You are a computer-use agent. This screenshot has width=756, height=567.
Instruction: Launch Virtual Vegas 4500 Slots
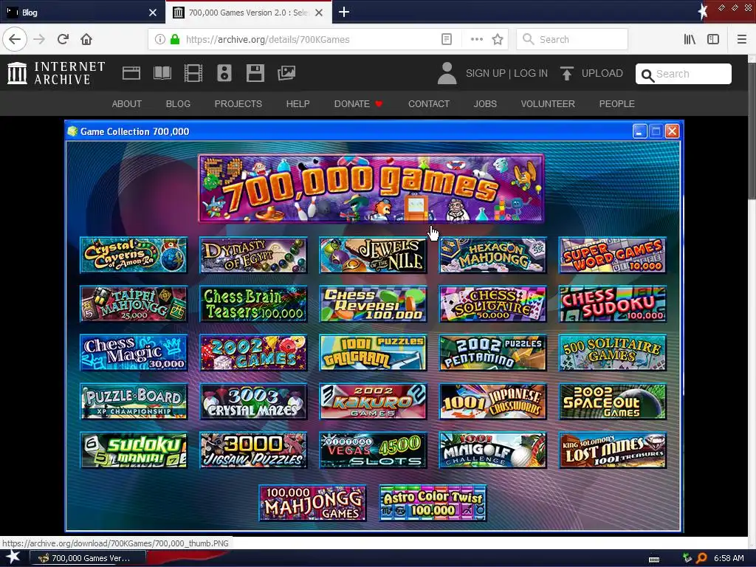pos(373,450)
